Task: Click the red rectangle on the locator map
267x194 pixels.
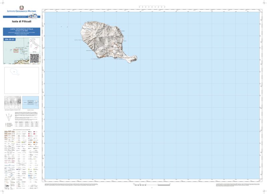Action: click(15, 50)
